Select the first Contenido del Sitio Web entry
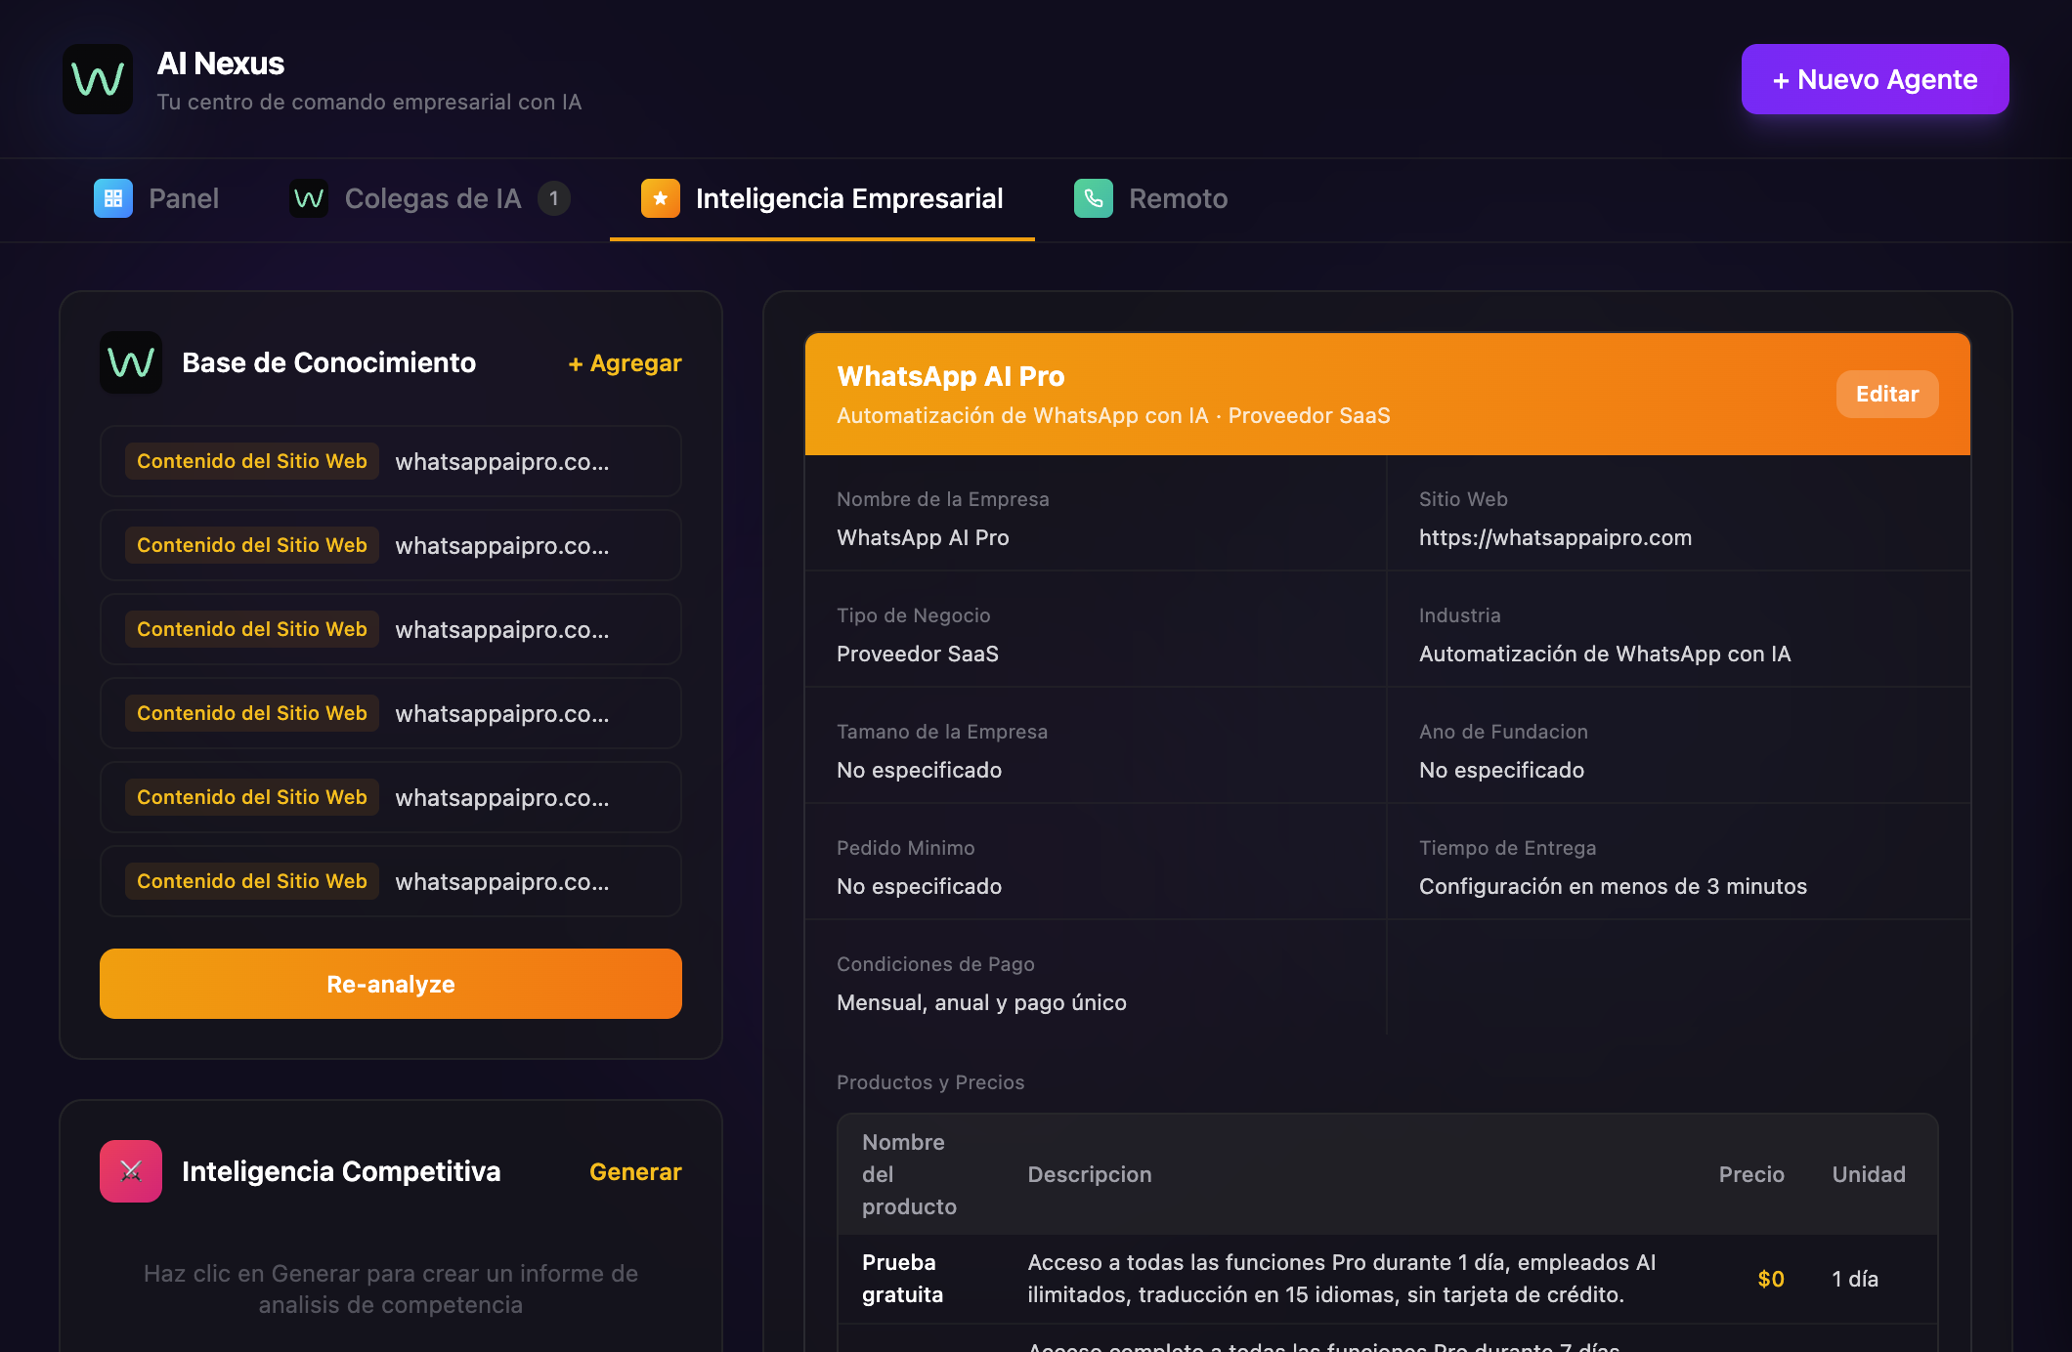Screen dimensions: 2072x1352 click(390, 460)
